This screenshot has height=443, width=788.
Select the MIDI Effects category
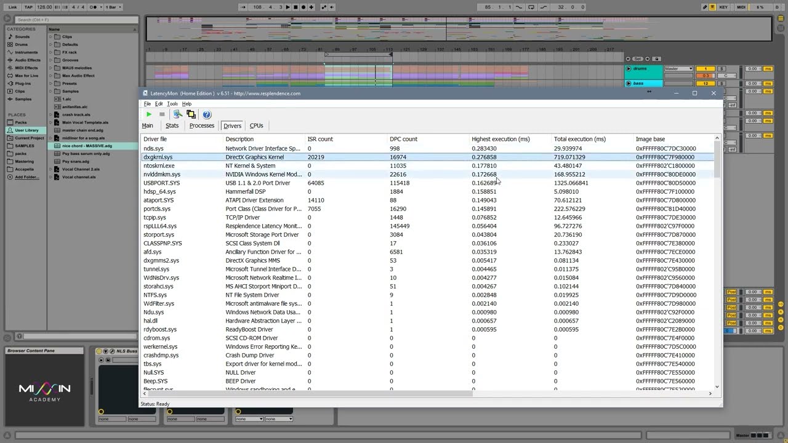26,68
